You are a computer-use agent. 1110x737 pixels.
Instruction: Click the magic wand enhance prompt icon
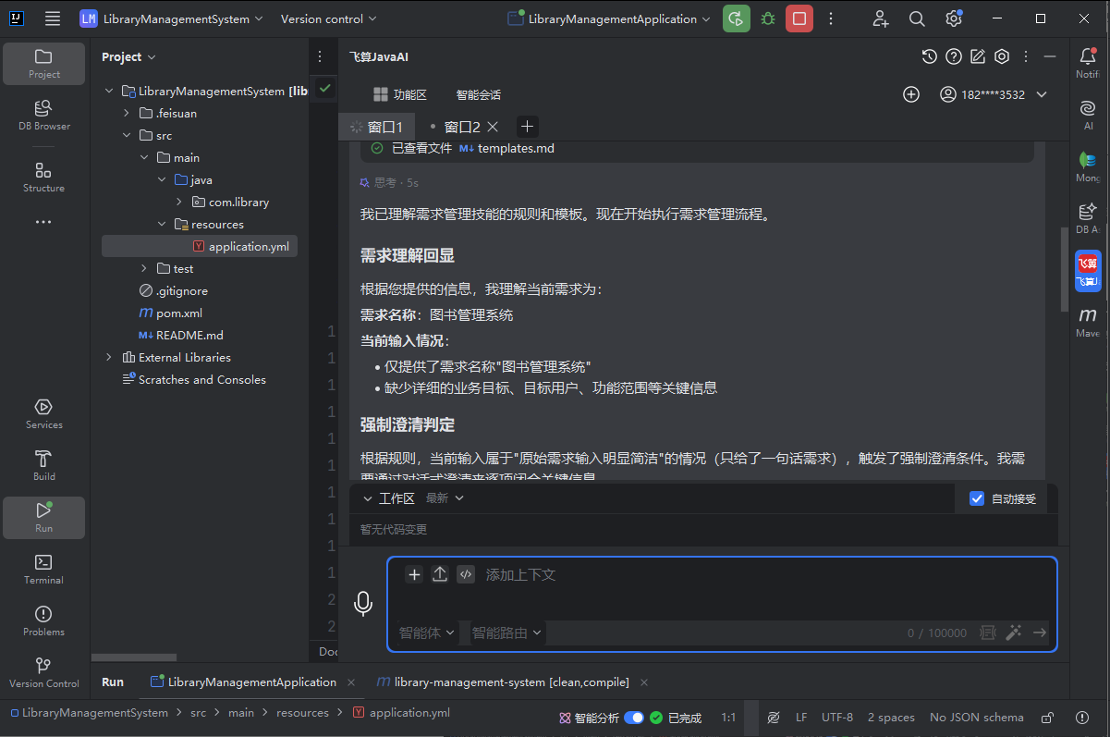(x=1014, y=633)
